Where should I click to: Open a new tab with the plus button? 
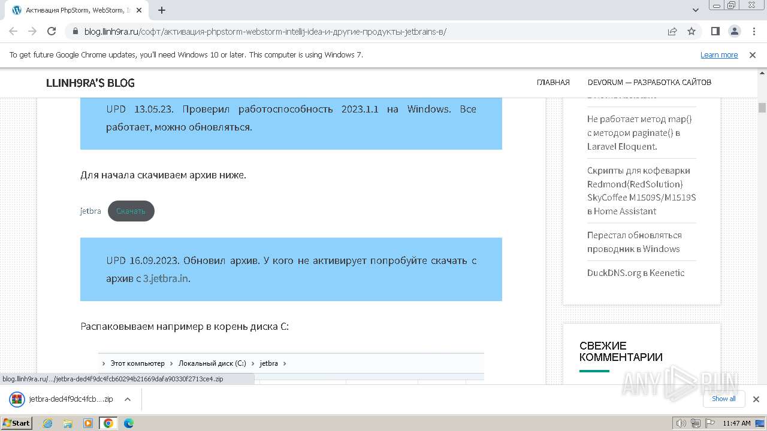pyautogui.click(x=162, y=10)
